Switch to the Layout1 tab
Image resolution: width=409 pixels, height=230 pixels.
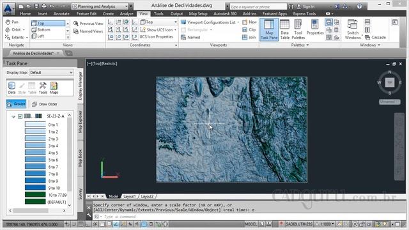pos(129,196)
